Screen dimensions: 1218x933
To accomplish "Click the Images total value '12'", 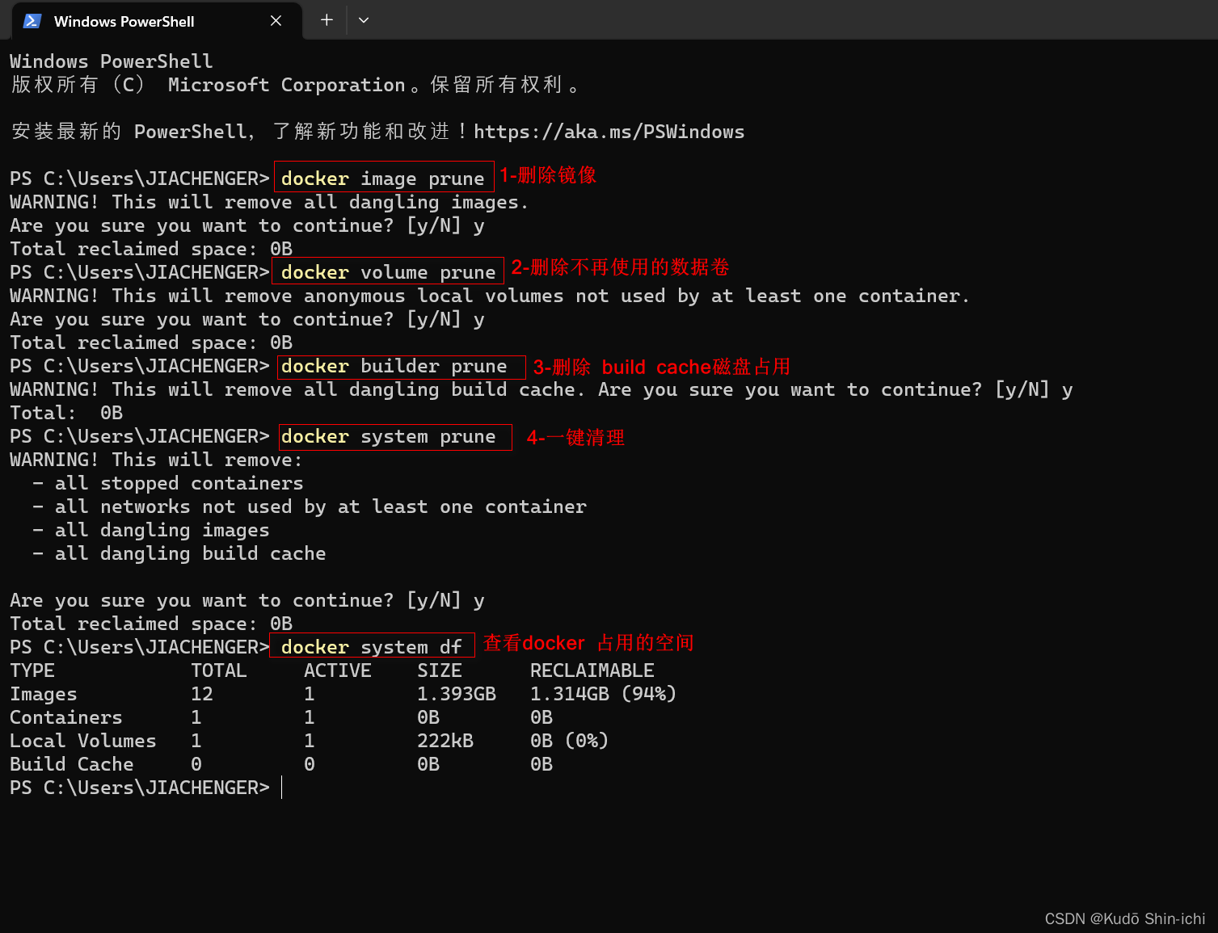I will 202,694.
